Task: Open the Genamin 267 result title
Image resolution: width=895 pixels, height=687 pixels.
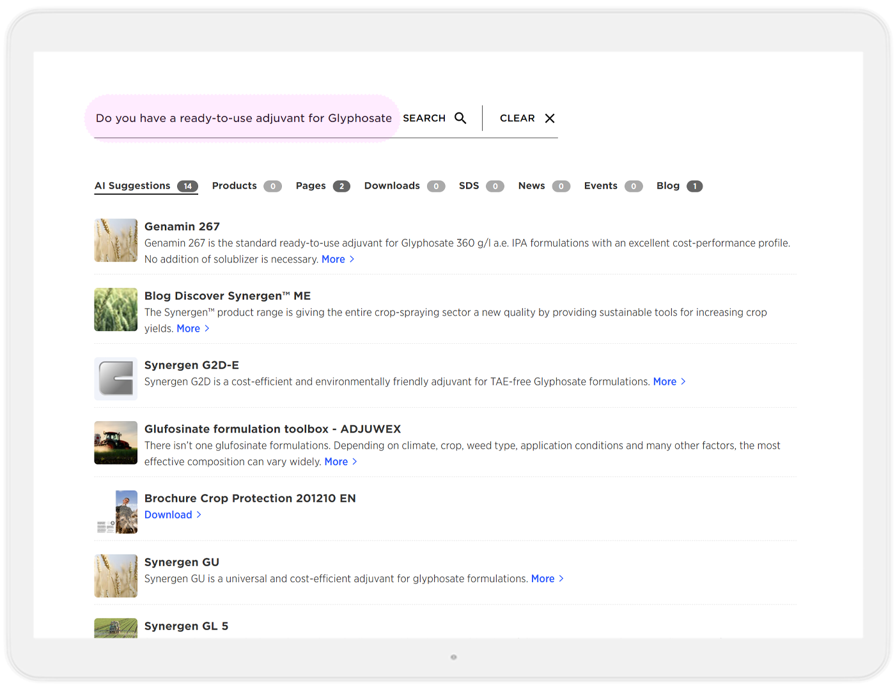Action: tap(182, 227)
